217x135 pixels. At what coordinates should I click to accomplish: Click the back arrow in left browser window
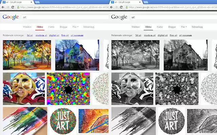(x=3, y=7)
